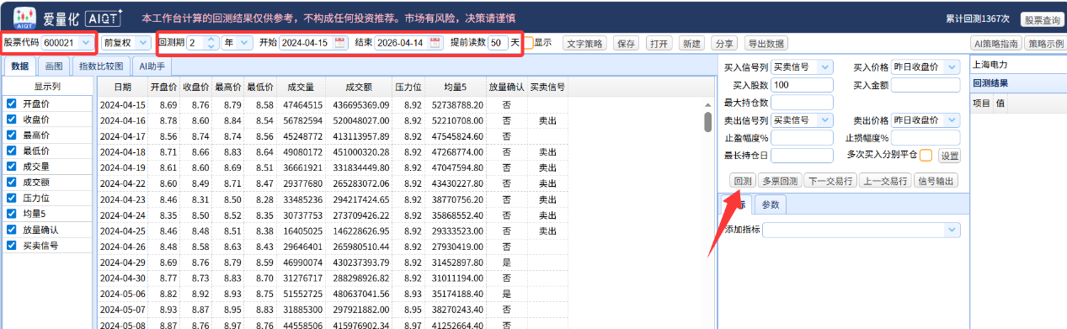Select the 2024-04-22 date row cell
Screen dimensions: 1067x329
point(123,183)
